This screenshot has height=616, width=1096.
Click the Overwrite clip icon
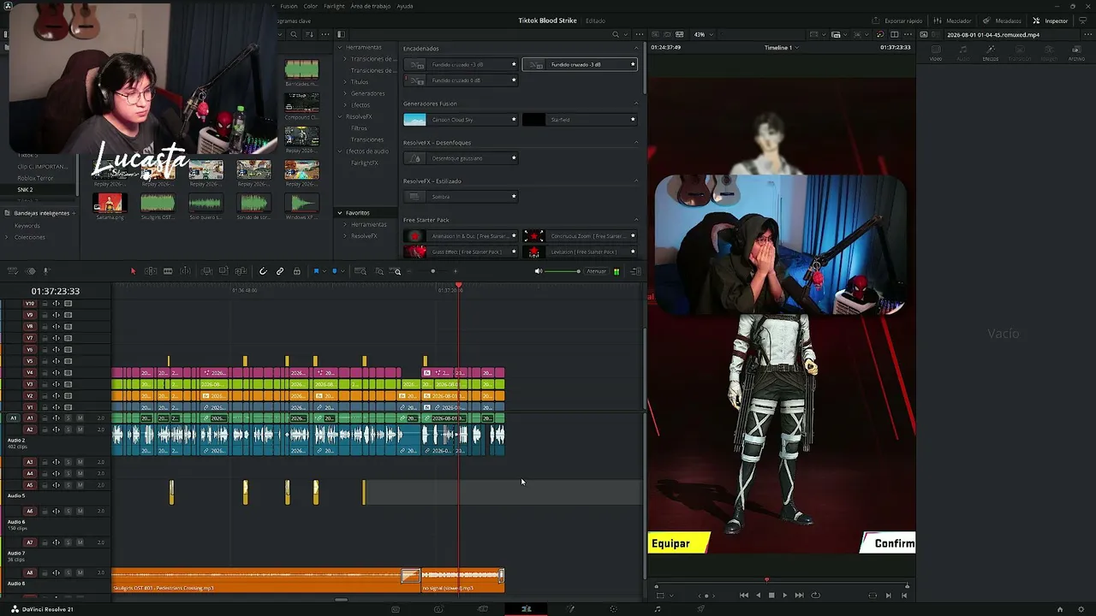(223, 271)
